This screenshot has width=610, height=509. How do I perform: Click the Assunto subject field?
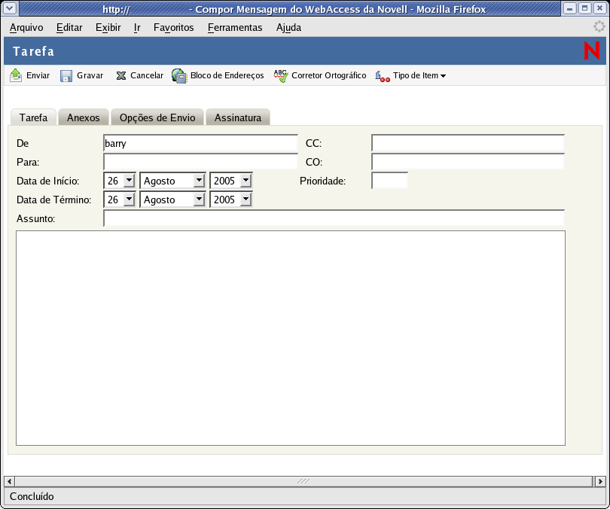point(334,218)
